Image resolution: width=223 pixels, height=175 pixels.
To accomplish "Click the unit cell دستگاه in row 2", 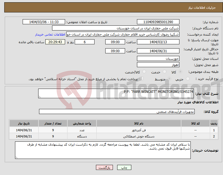I will pyautogui.click(x=82, y=136).
